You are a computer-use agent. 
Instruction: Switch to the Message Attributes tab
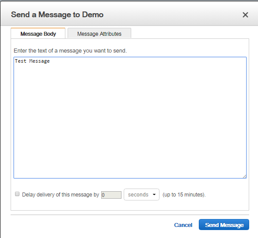pyautogui.click(x=99, y=34)
